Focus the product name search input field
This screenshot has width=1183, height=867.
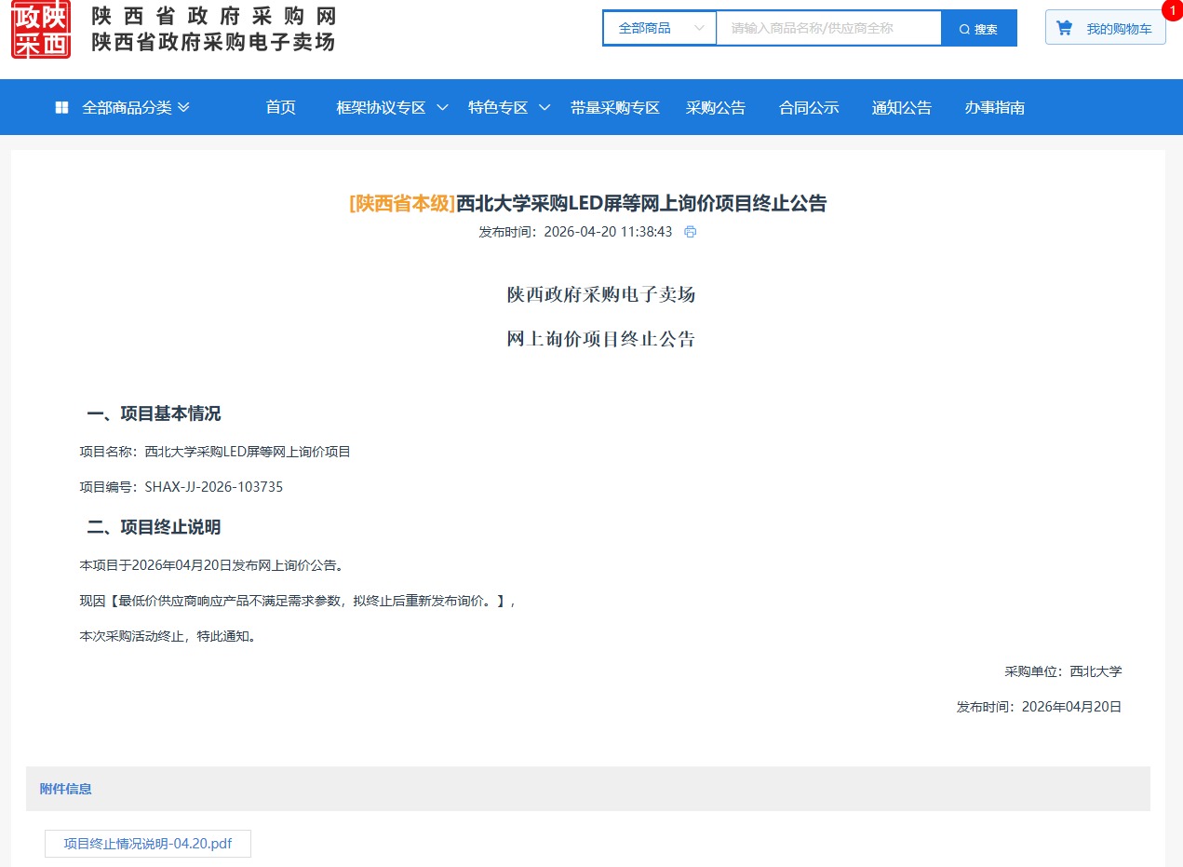[x=828, y=28]
